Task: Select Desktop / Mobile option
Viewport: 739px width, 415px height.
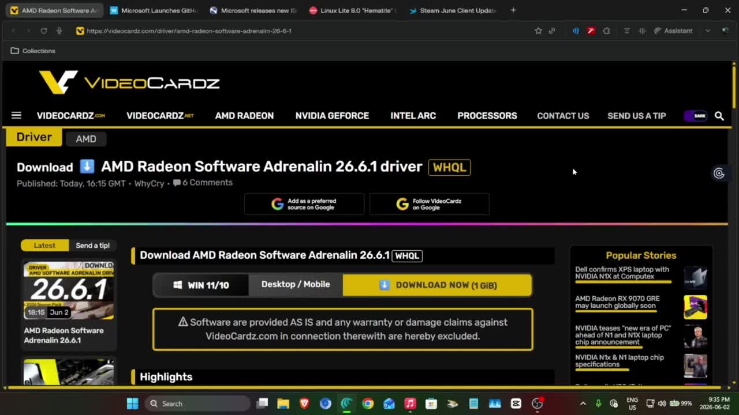Action: [296, 284]
